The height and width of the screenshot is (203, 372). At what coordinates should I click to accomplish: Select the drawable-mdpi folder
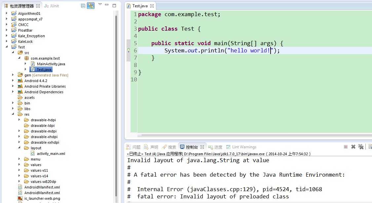tap(40, 131)
